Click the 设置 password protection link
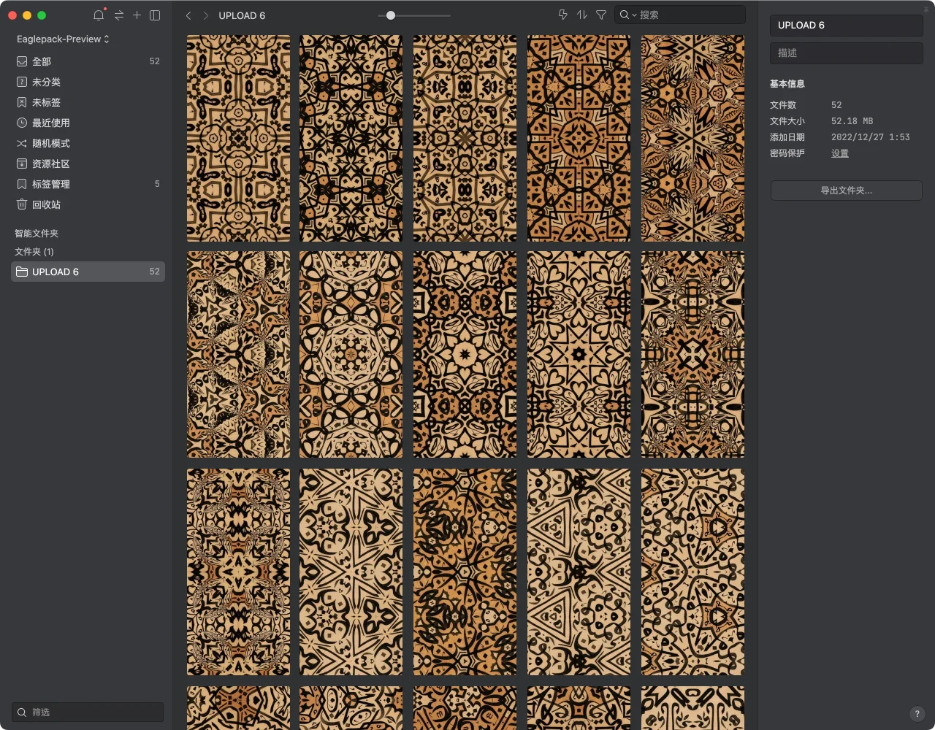This screenshot has height=730, width=935. coord(840,153)
